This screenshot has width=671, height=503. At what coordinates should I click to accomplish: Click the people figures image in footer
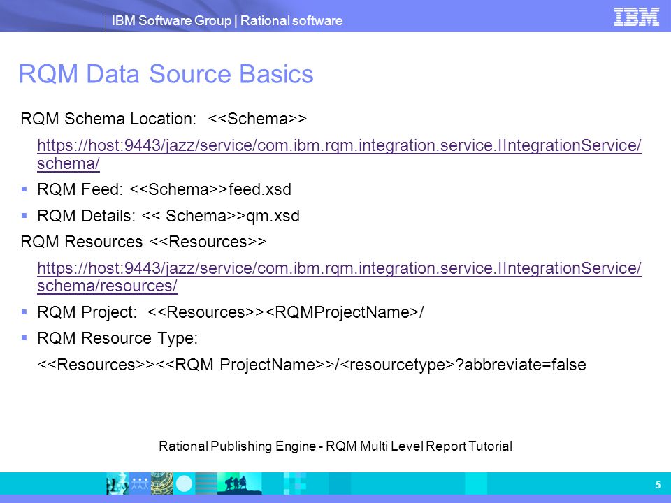[x=140, y=483]
